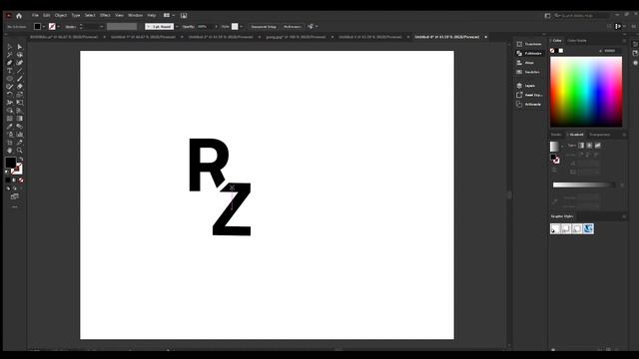Switch to the Color Guide tab

pyautogui.click(x=577, y=41)
